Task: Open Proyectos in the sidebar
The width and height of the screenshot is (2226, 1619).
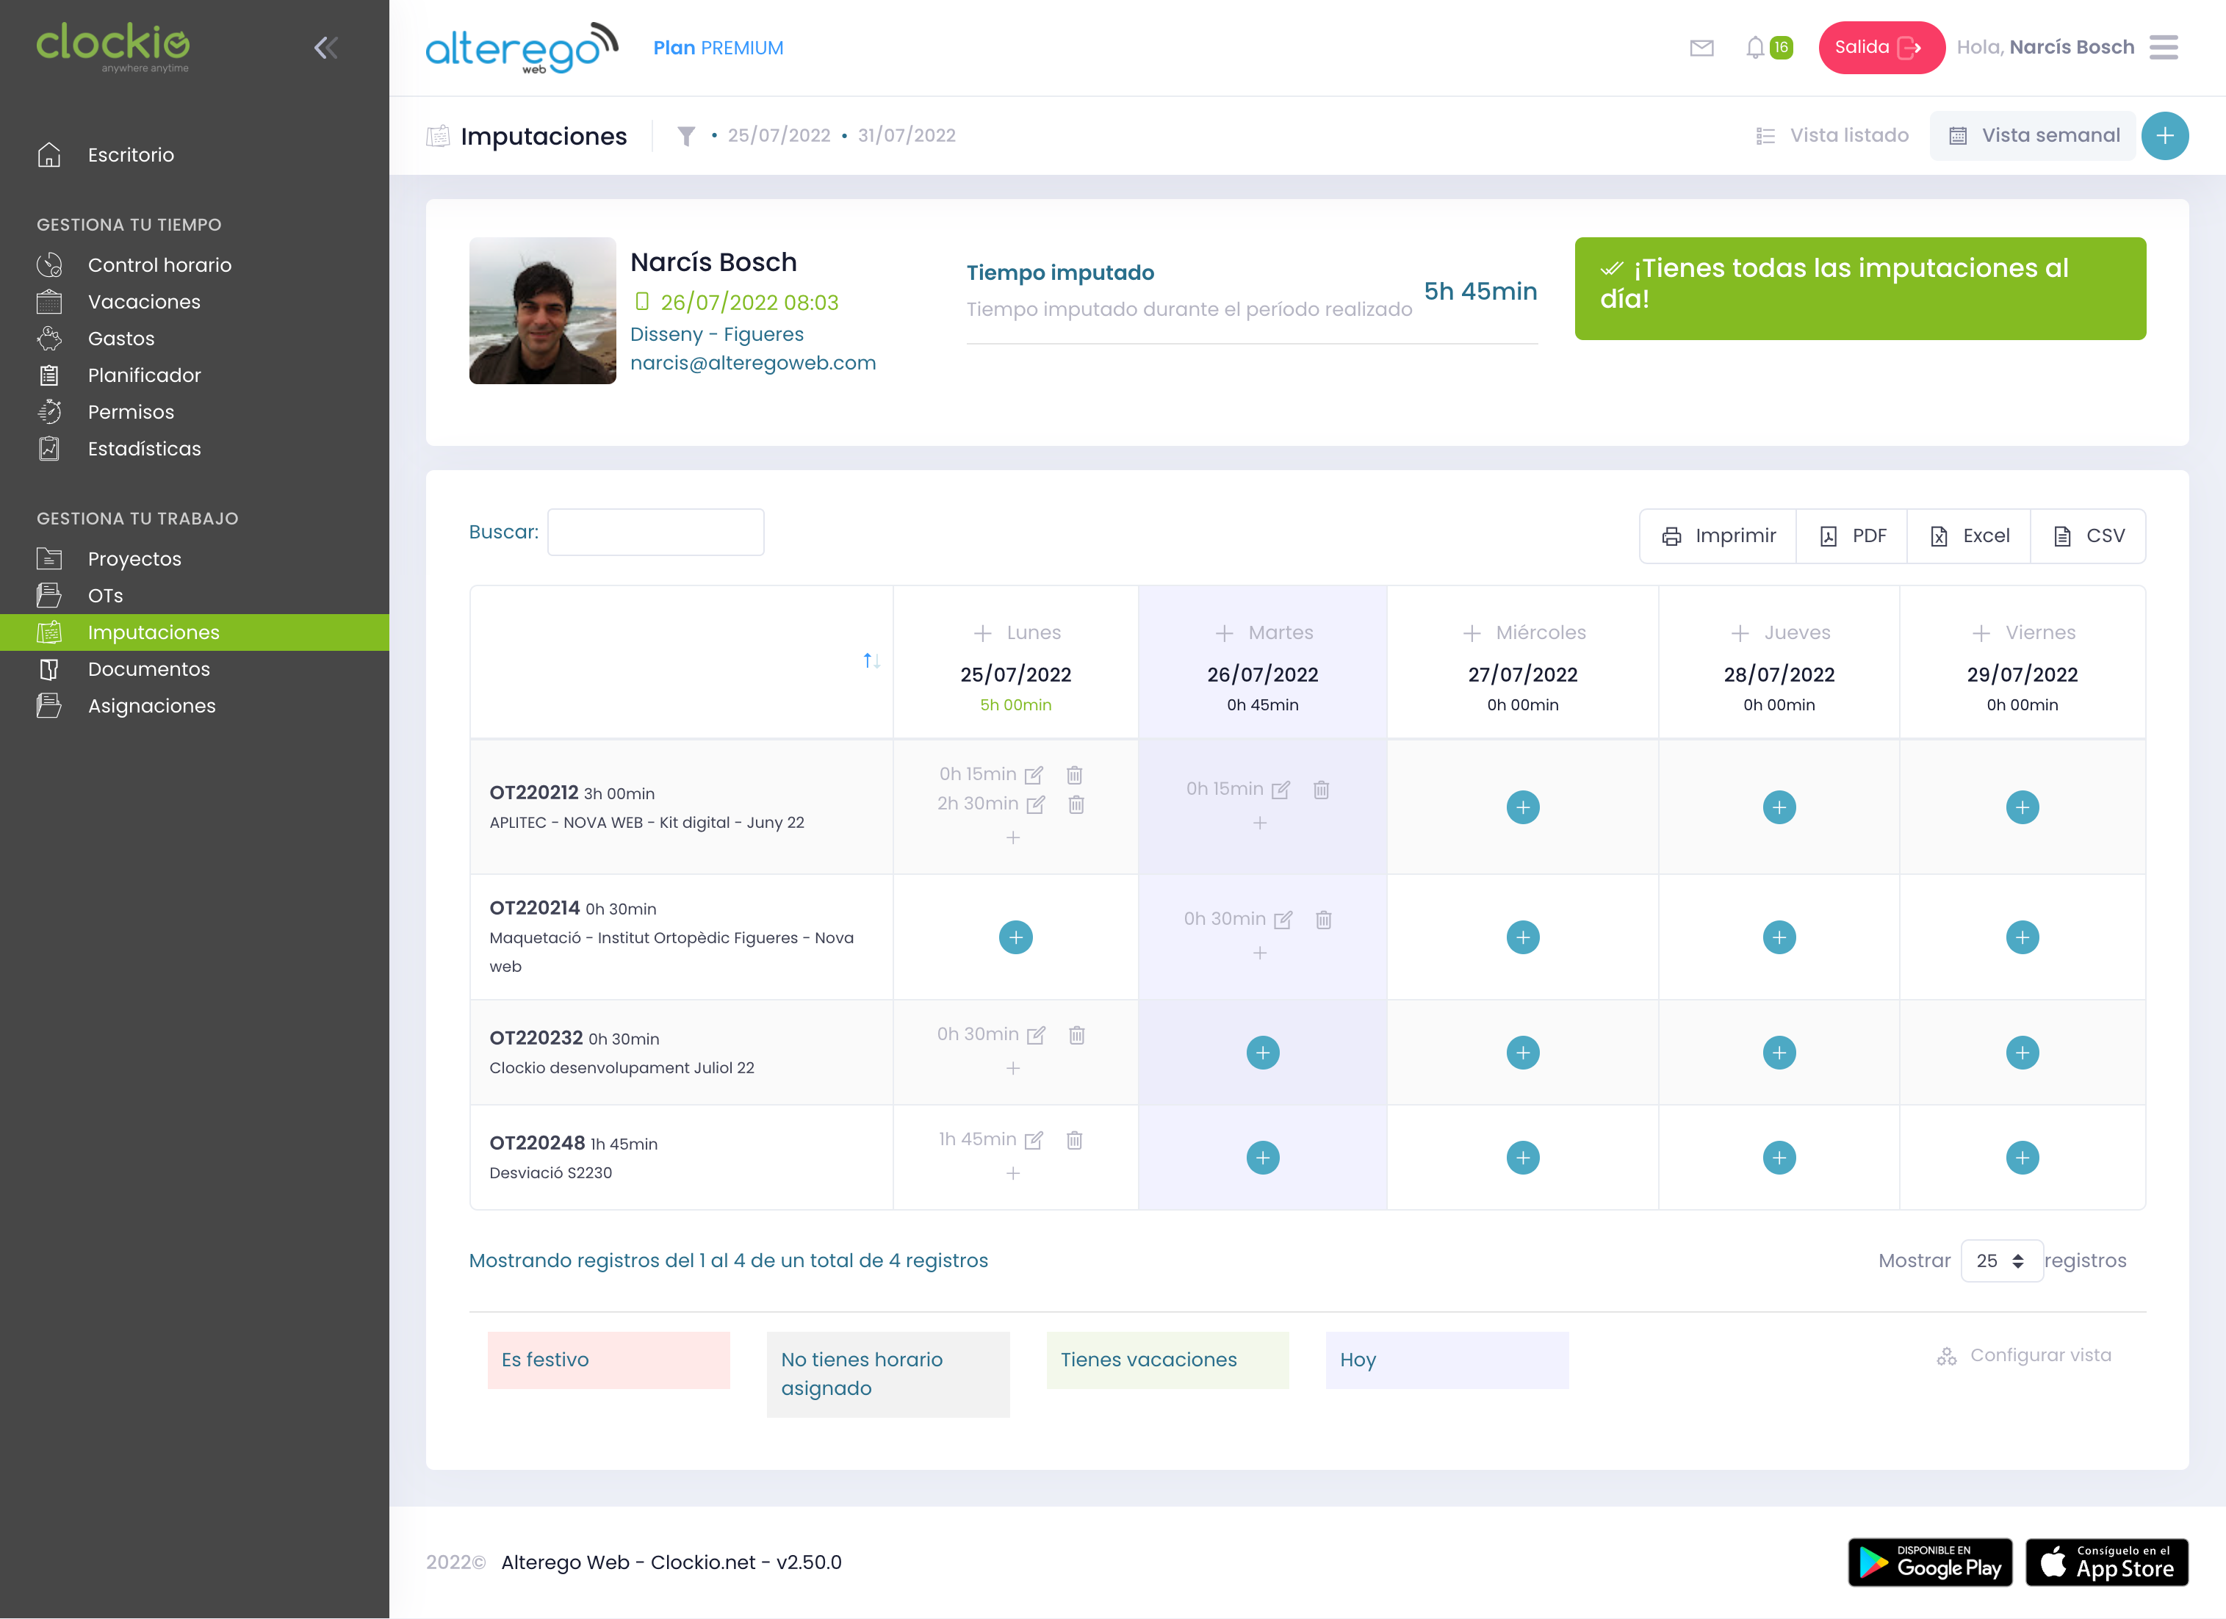Action: [x=134, y=559]
